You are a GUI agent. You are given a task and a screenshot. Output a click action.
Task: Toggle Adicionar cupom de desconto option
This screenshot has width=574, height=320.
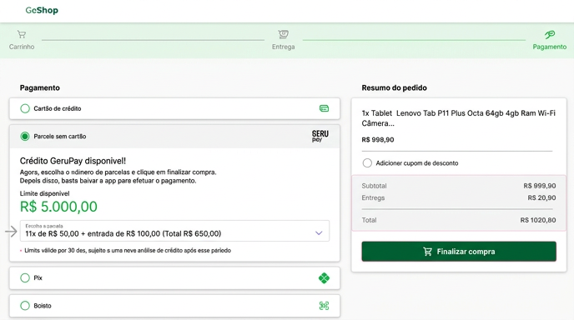point(367,163)
